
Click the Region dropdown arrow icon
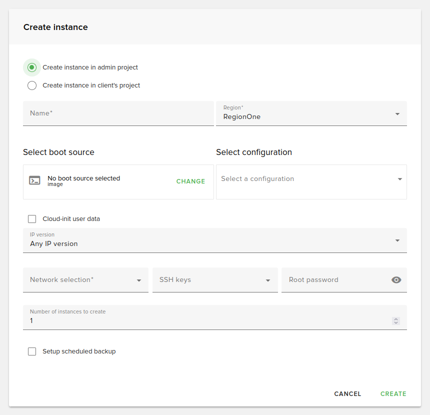tap(397, 114)
